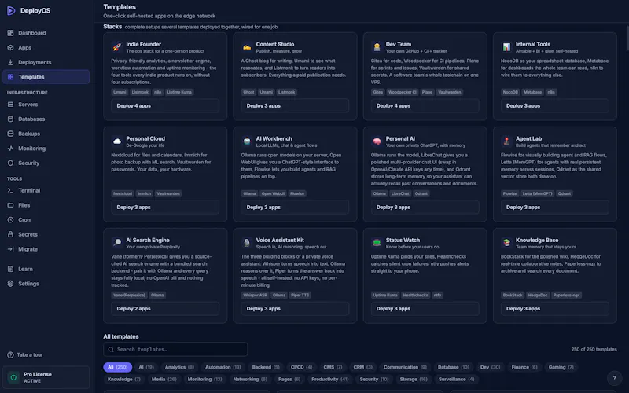Image resolution: width=629 pixels, height=393 pixels.
Task: Click the help question mark button
Action: pos(614,378)
